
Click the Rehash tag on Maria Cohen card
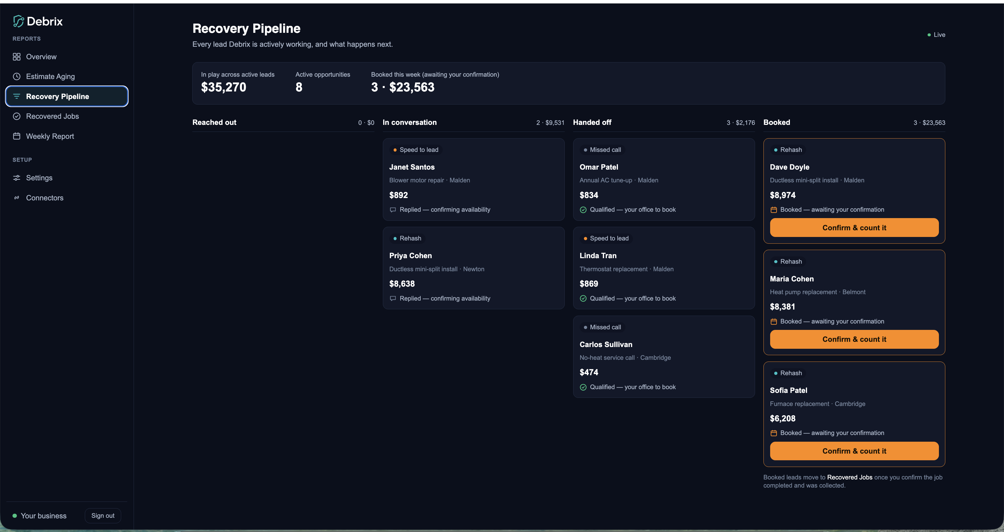[788, 262]
